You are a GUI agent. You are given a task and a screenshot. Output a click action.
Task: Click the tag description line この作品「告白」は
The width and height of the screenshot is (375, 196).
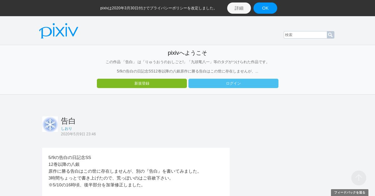(187, 62)
